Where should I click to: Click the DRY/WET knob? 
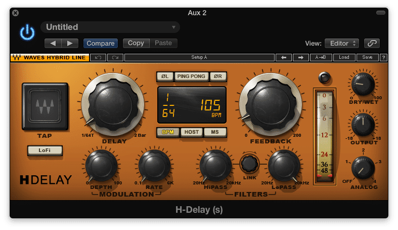click(363, 84)
